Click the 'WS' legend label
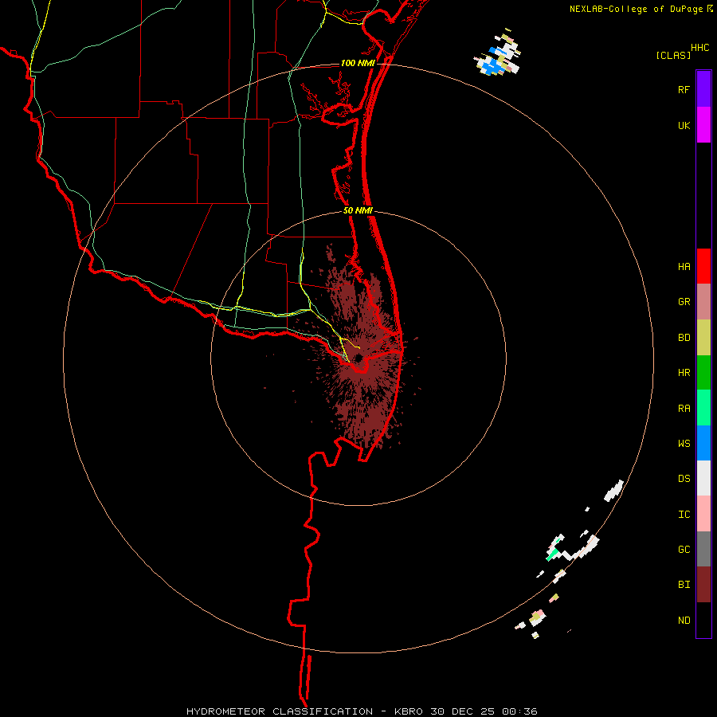Viewport: 717px width, 717px height. (684, 444)
